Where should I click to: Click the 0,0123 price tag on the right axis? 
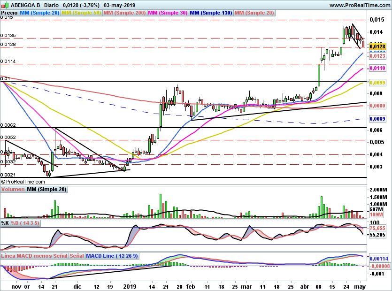pos(377,56)
